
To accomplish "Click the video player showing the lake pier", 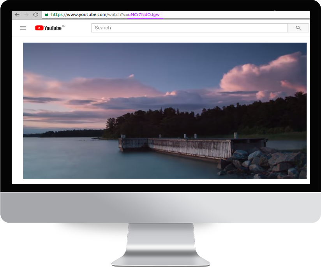I will click(x=165, y=111).
